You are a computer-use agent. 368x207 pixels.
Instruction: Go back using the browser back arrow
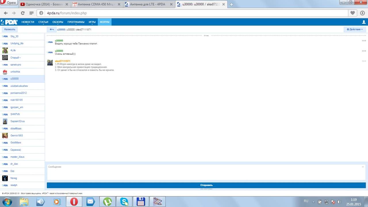pyautogui.click(x=5, y=13)
